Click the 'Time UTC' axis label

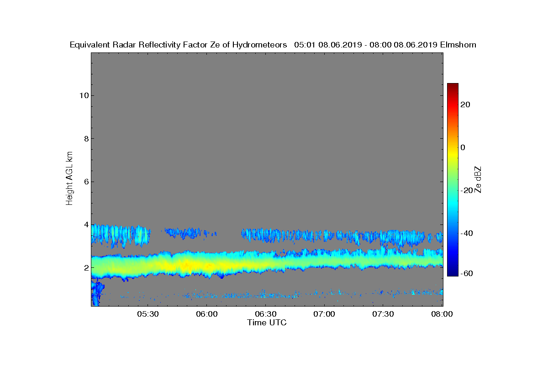coord(267,323)
